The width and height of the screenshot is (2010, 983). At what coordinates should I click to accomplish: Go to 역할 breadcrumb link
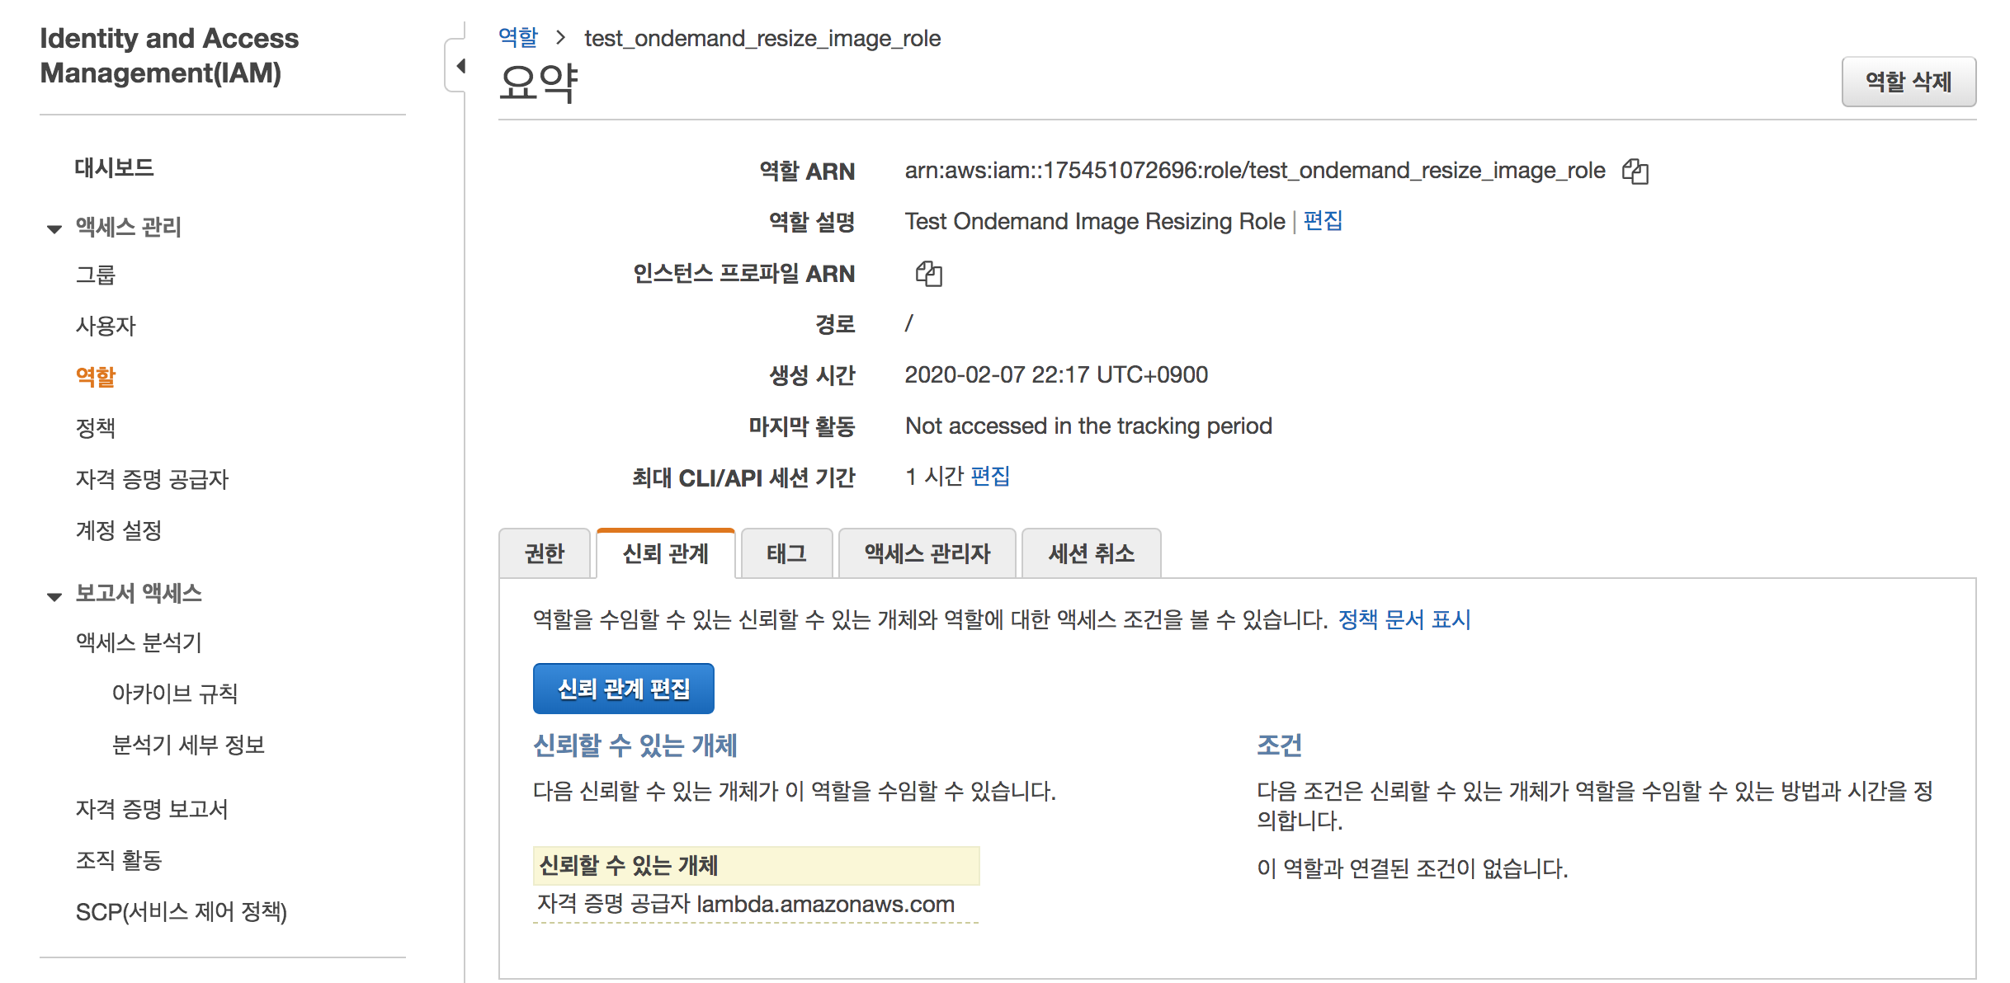(x=518, y=38)
